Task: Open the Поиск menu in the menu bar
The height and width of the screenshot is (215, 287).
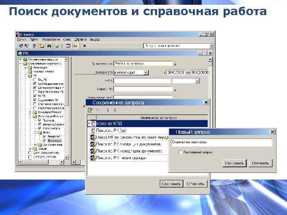Action: (x=22, y=39)
